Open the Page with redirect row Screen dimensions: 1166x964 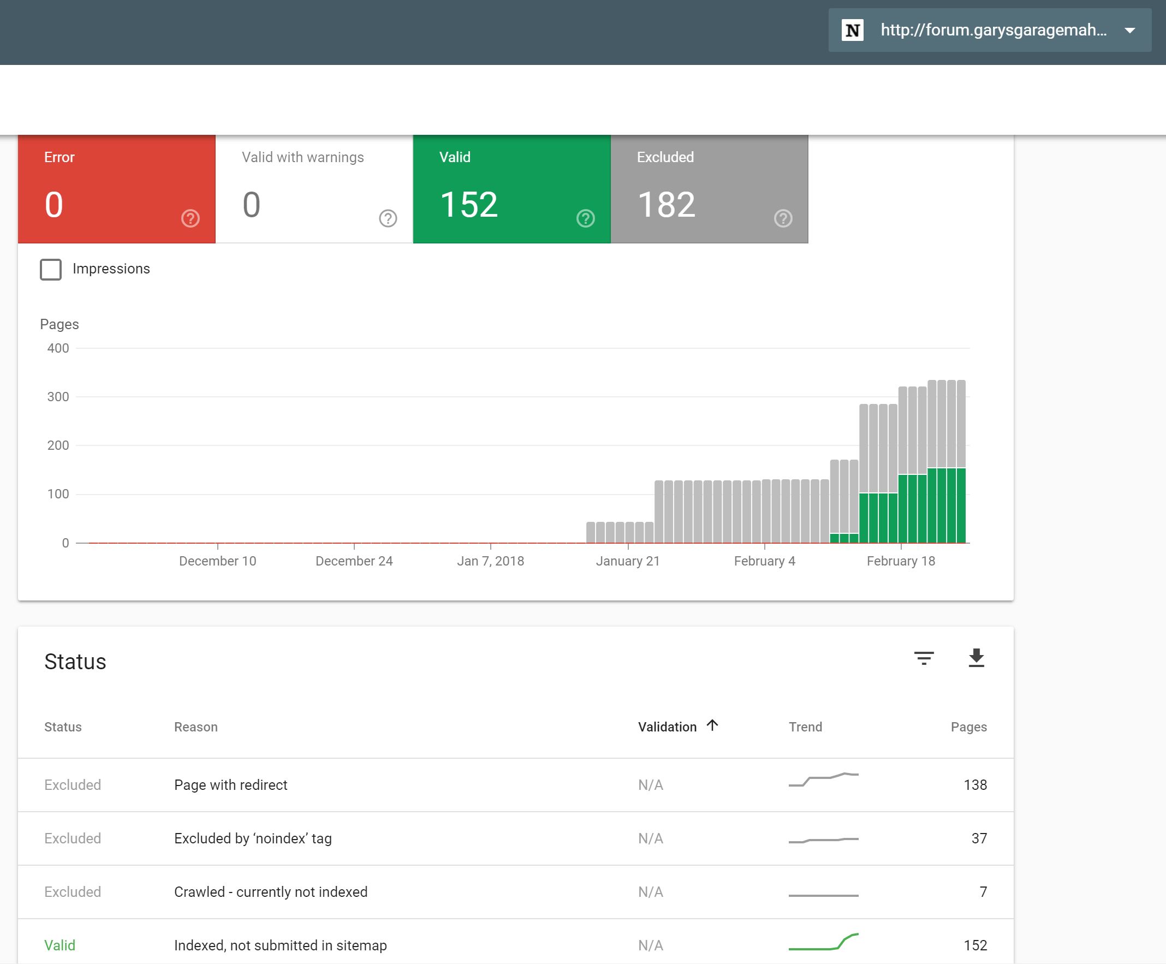(x=230, y=784)
